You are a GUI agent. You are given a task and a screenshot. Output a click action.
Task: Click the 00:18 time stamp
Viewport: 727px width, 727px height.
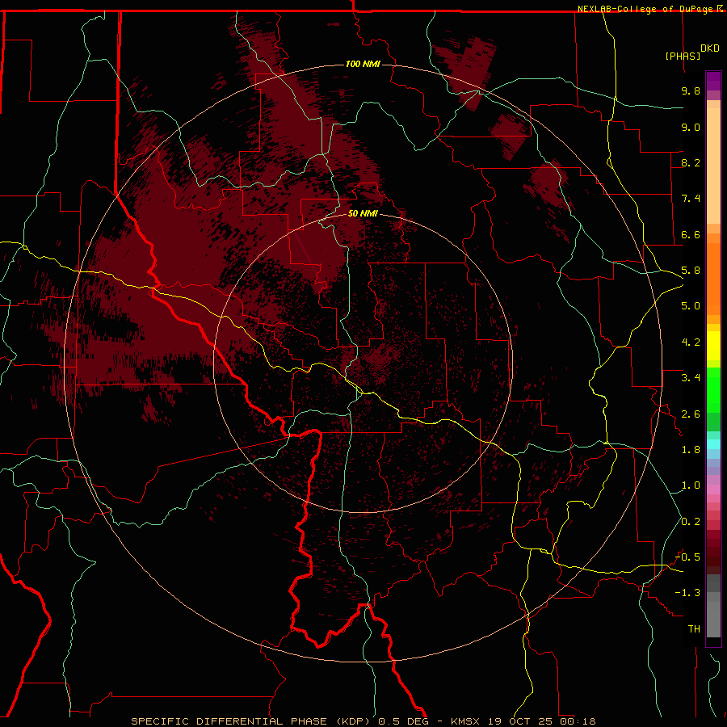pos(578,721)
